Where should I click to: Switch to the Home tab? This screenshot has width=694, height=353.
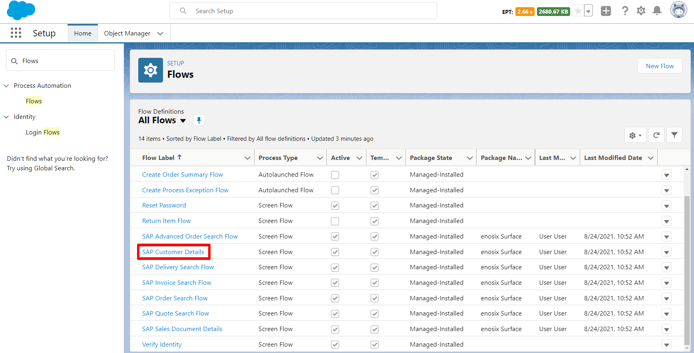click(x=83, y=34)
